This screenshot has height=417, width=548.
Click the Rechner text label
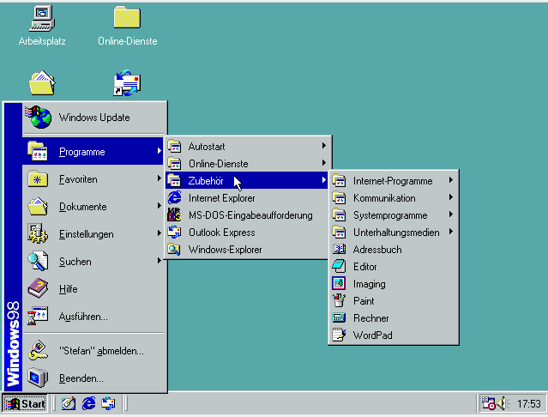370,318
